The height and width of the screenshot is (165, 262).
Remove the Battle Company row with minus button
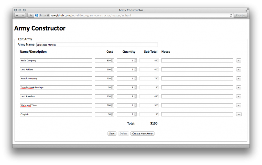click(x=239, y=60)
